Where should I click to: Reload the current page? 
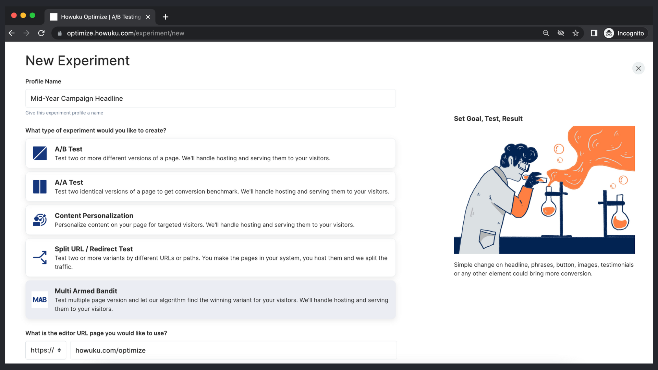point(41,33)
